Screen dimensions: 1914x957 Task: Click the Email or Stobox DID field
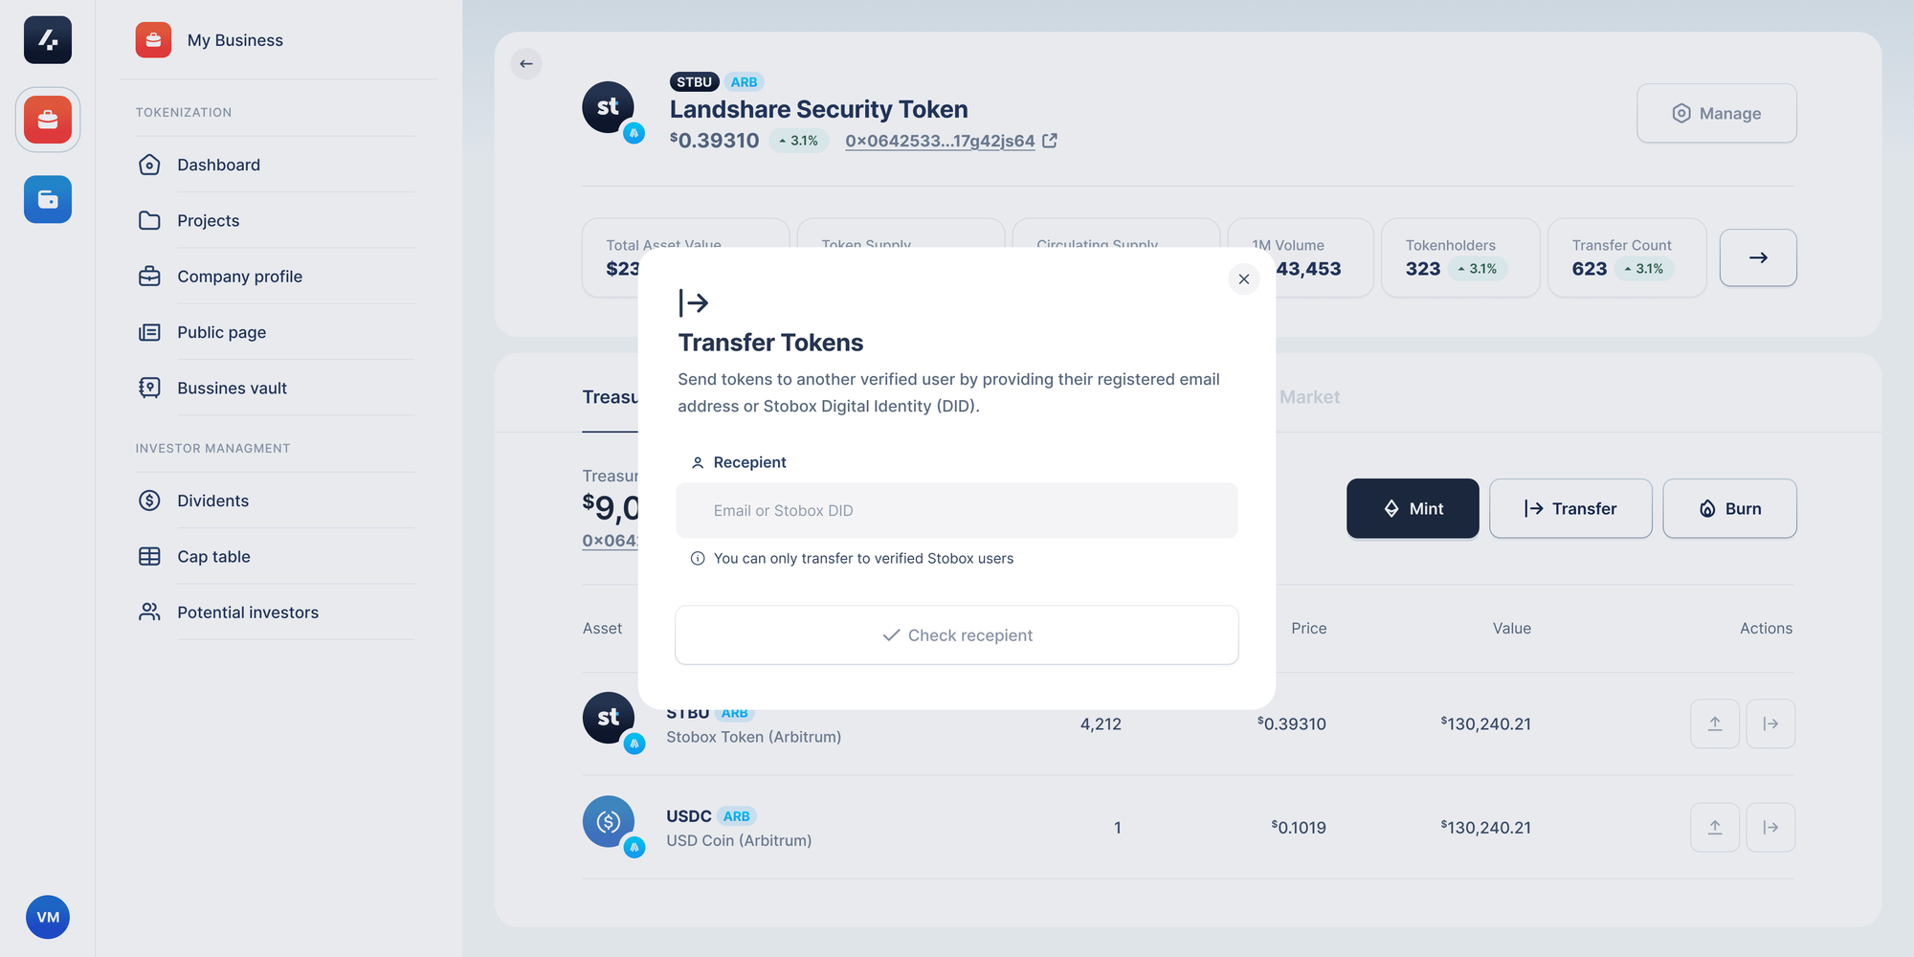pyautogui.click(x=957, y=510)
